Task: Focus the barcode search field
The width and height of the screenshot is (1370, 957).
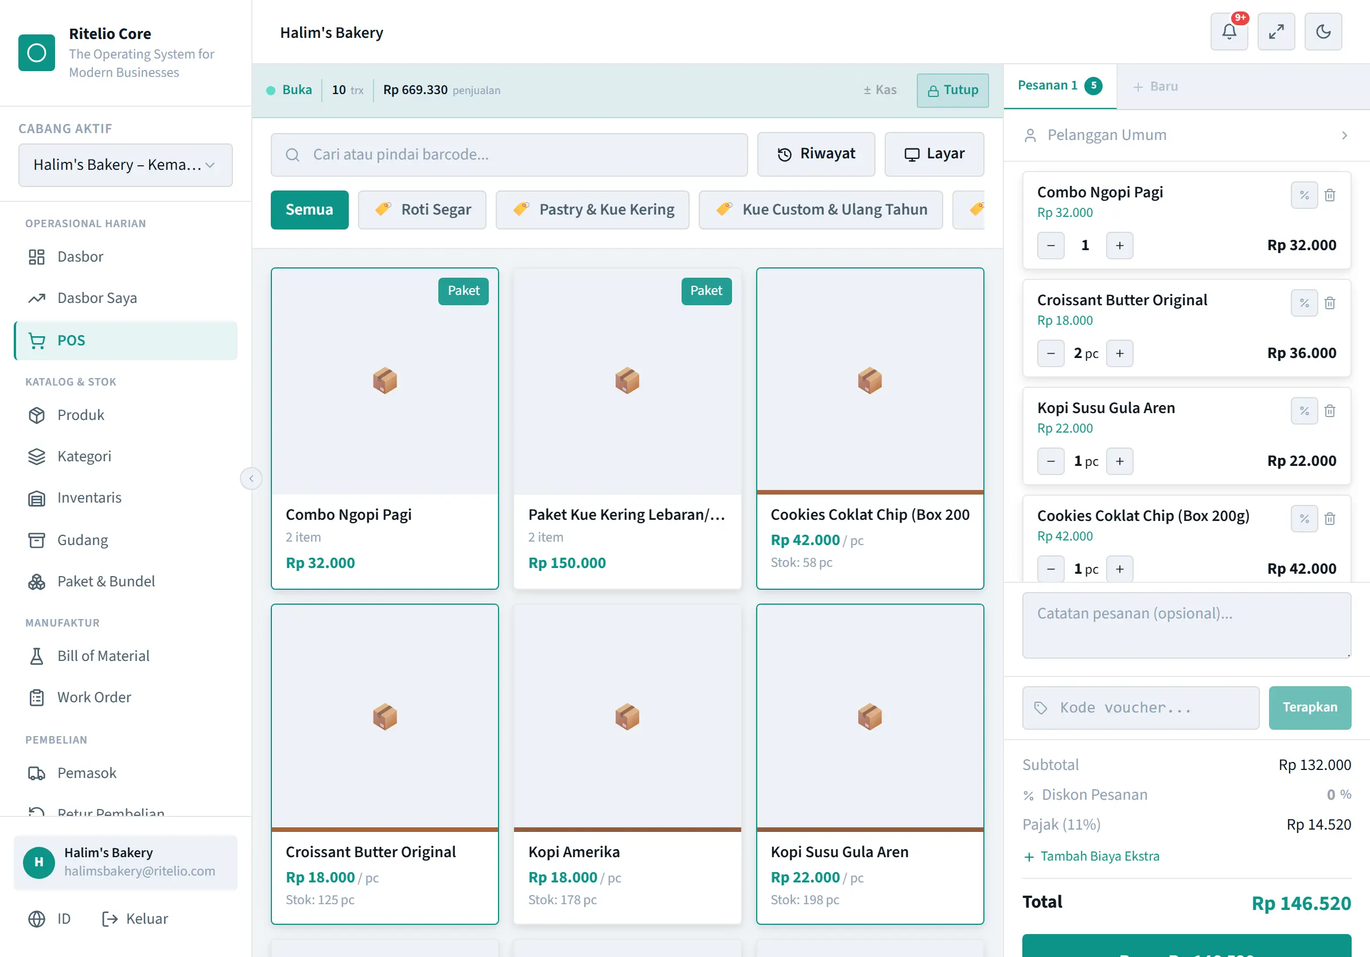Action: pos(509,155)
